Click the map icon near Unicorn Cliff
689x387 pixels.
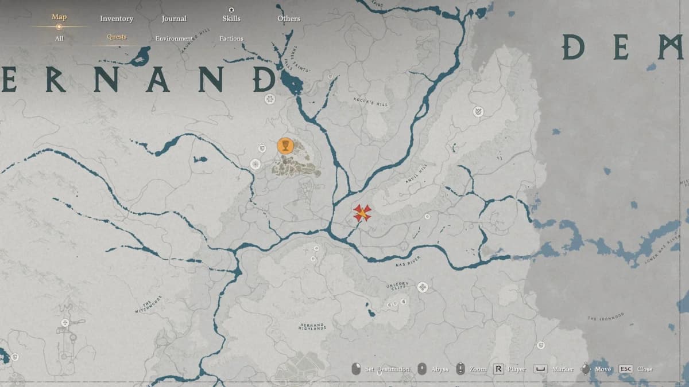423,287
